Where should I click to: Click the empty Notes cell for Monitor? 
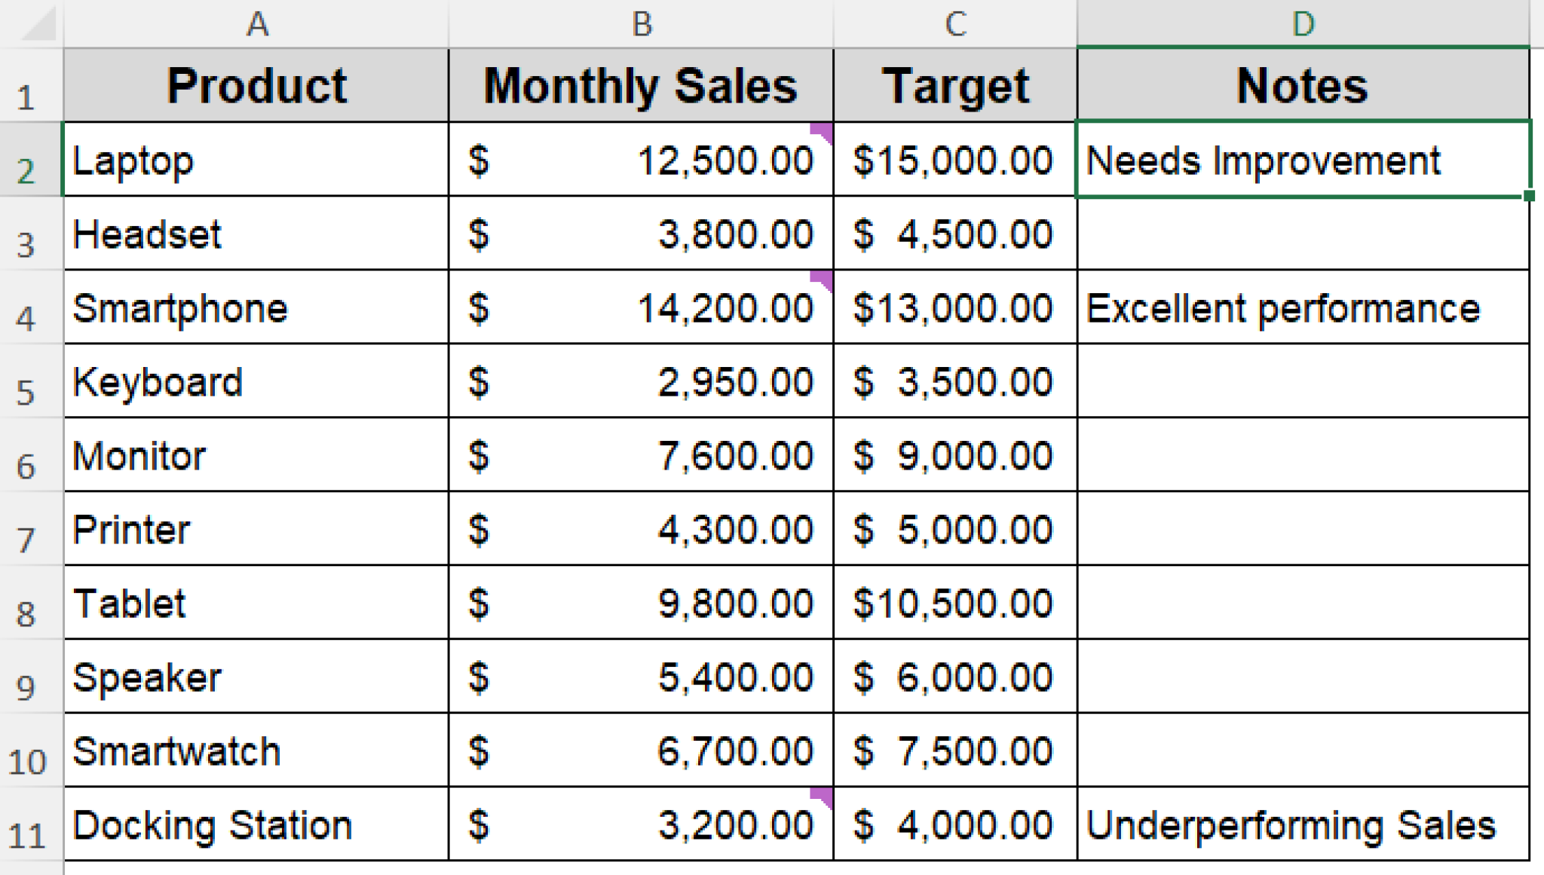tap(1303, 455)
